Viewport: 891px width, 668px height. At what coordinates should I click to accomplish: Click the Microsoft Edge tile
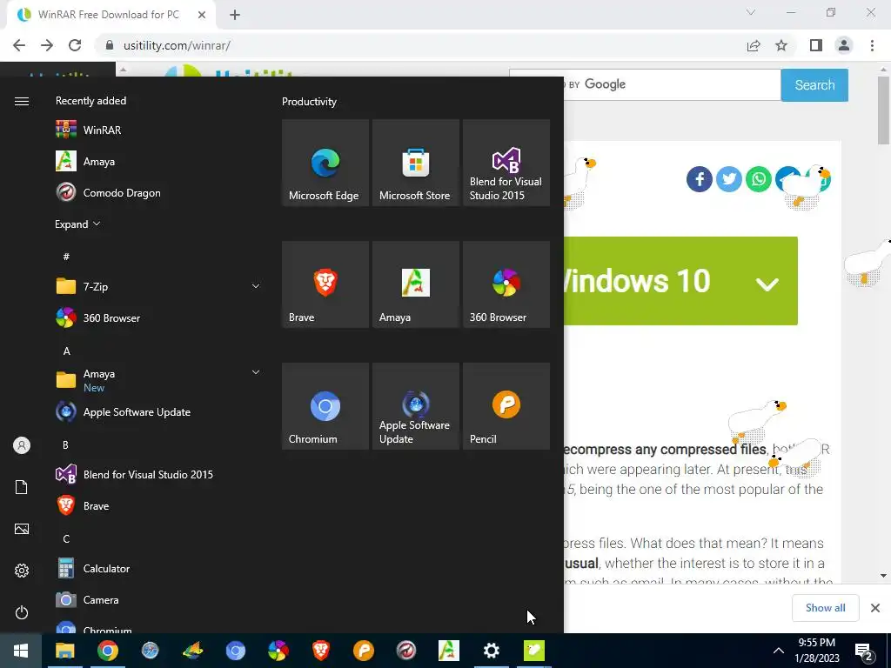(325, 163)
